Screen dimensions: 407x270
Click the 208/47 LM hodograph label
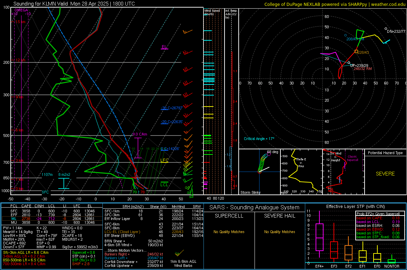pyautogui.click(x=355, y=39)
